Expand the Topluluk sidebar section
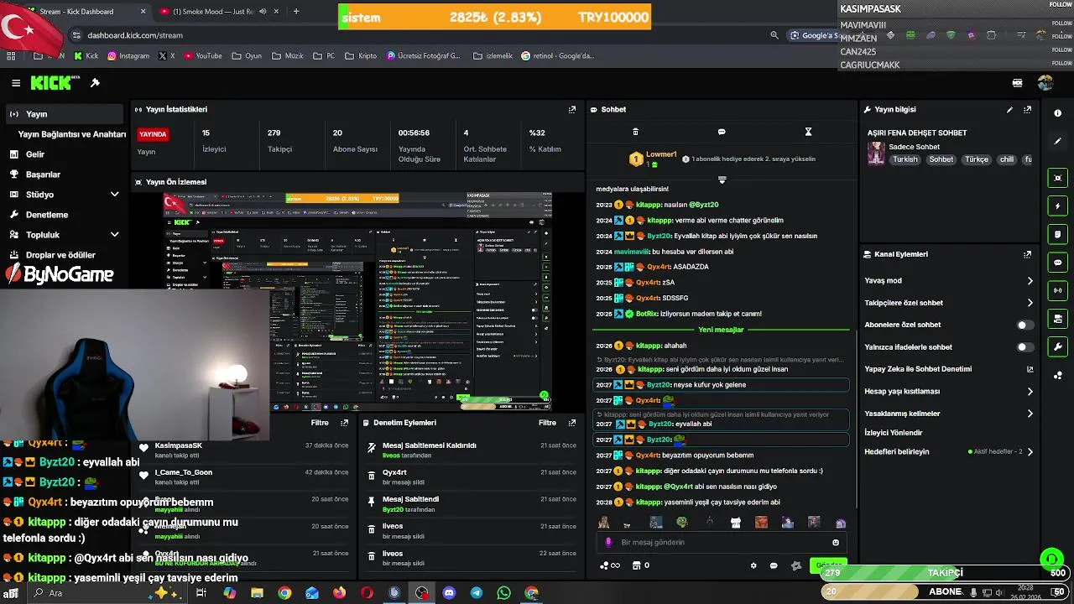1074x604 pixels. click(x=115, y=235)
